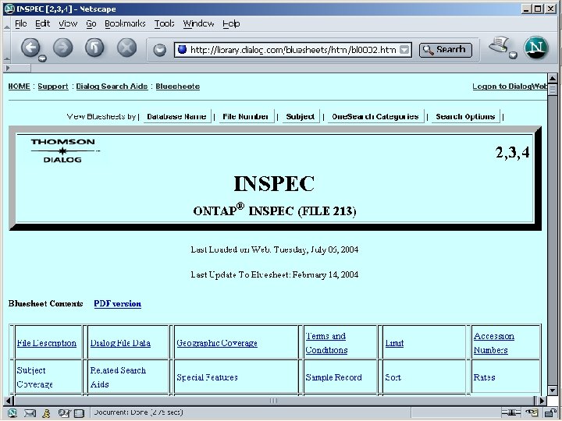Jump to Dialog File Data section
Image resolution: width=562 pixels, height=421 pixels.
pyautogui.click(x=120, y=343)
